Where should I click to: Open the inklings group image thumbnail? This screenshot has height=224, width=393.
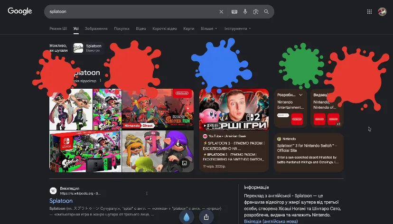158,151
